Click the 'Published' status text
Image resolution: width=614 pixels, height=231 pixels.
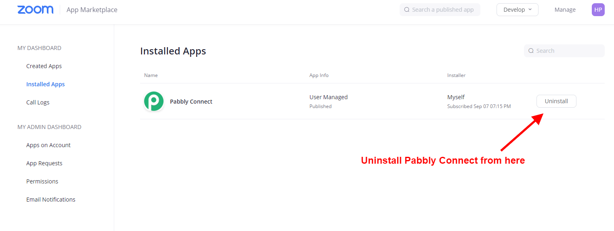click(321, 106)
